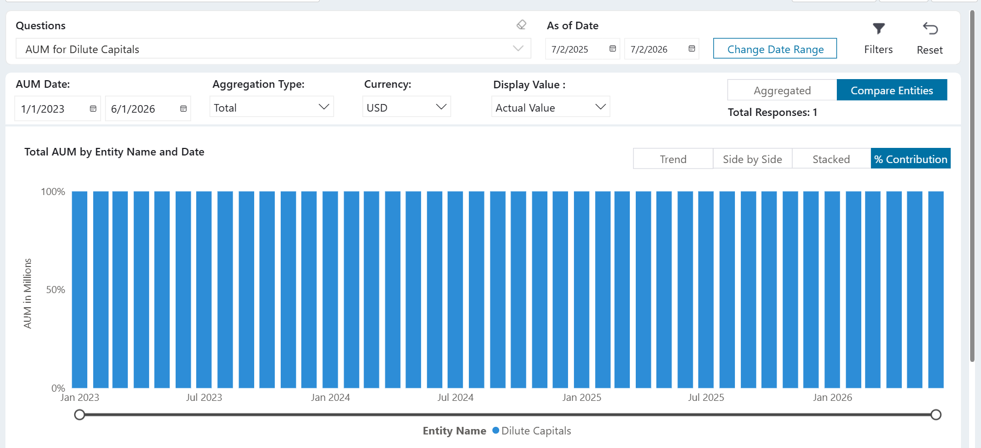
Task: Select the Stacked chart tab
Action: [831, 159]
